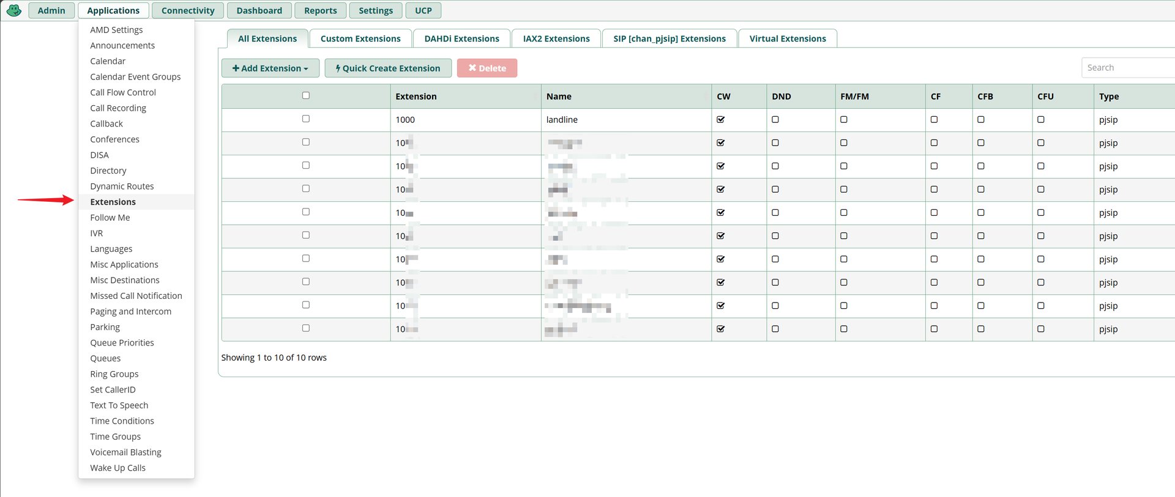This screenshot has width=1175, height=497.
Task: Switch to the IAX2 Extensions tab
Action: pos(556,39)
